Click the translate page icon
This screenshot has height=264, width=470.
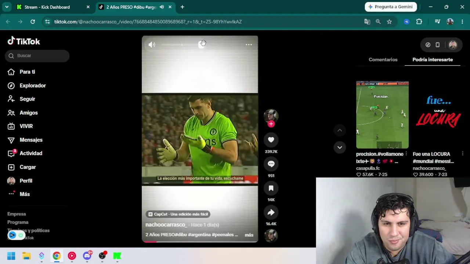click(x=367, y=22)
